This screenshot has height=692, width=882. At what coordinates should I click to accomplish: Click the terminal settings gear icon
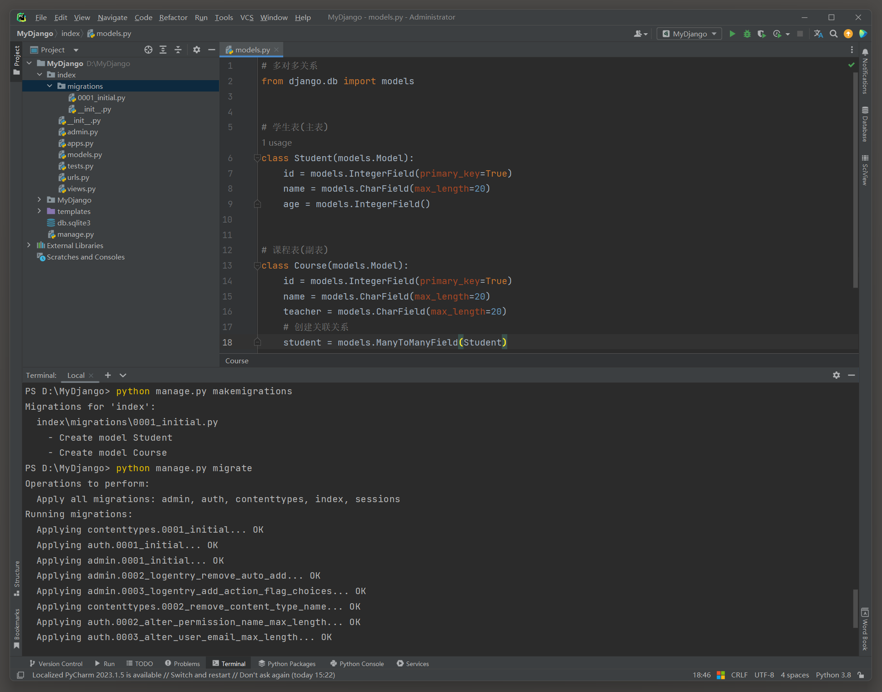tap(836, 375)
